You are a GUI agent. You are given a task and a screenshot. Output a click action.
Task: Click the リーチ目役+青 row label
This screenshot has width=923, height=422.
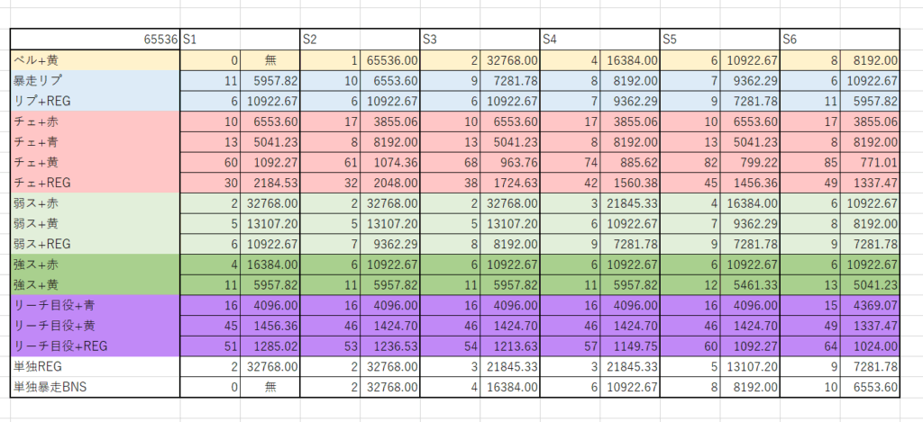96,305
